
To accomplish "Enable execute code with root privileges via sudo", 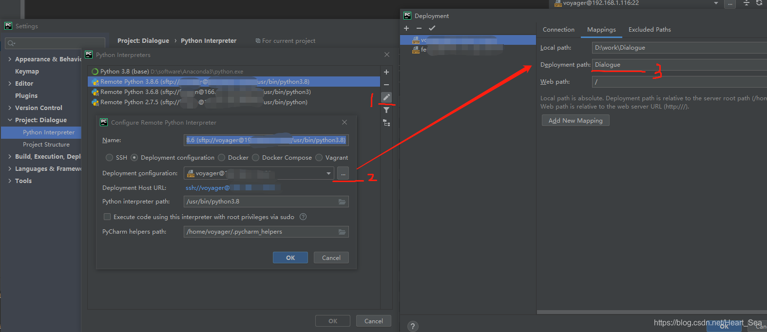I will tap(107, 217).
